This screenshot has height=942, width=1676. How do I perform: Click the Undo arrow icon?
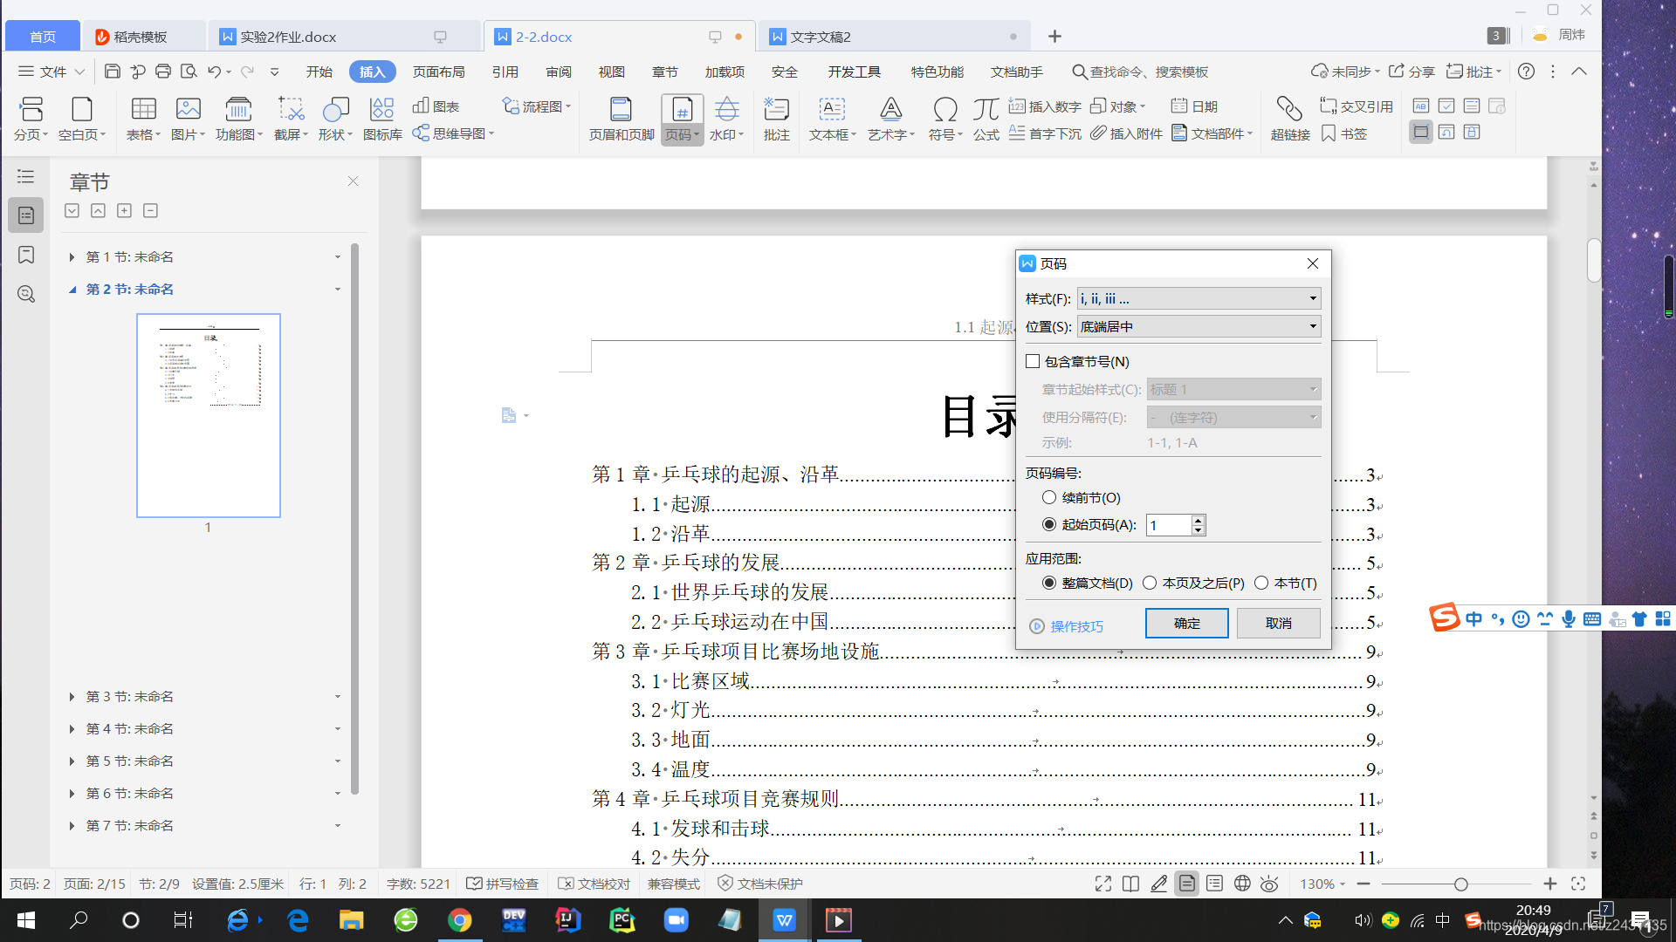point(215,72)
